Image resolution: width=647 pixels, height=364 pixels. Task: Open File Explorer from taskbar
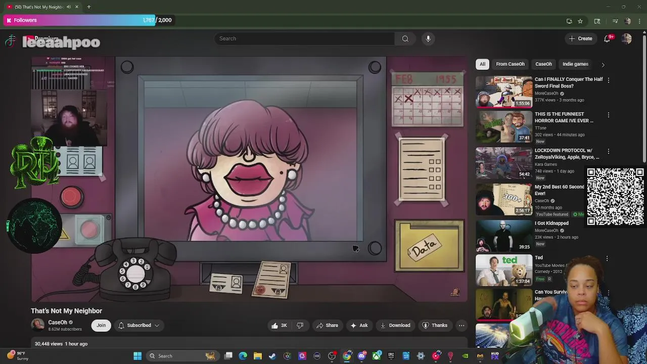coord(258,356)
